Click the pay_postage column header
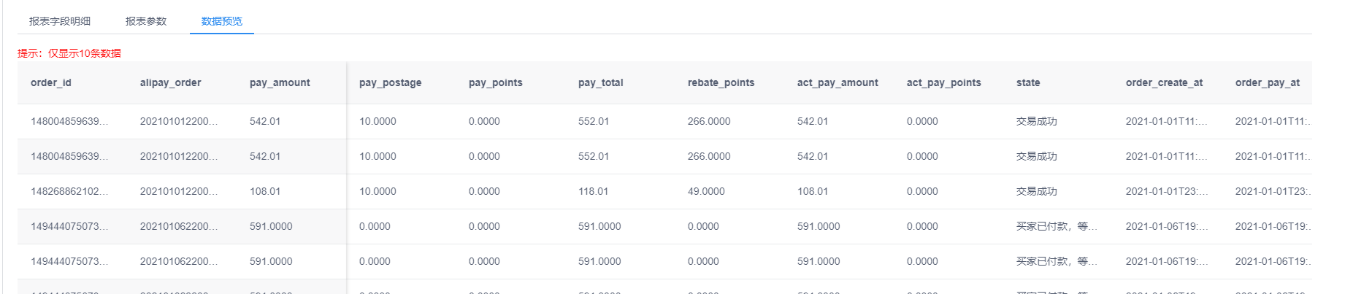 pos(390,82)
